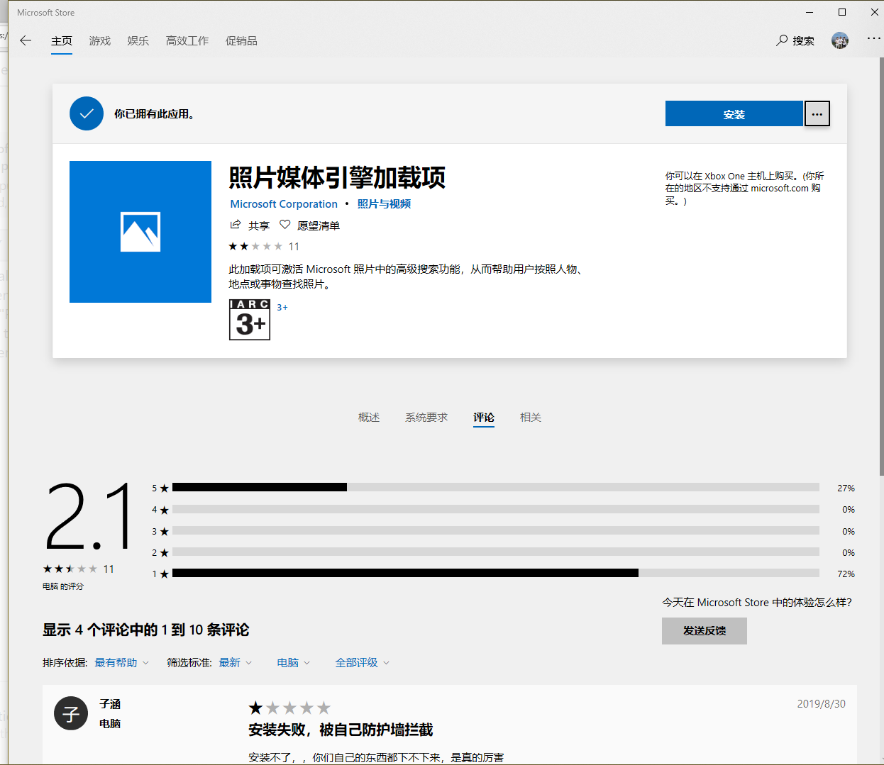Click the 3-star rating bar
The image size is (884, 765).
pos(496,531)
